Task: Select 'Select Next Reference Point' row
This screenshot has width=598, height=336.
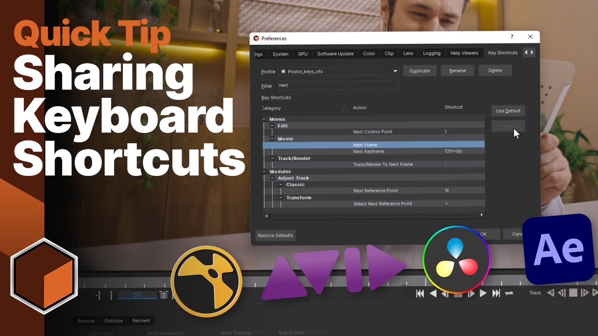Action: click(x=374, y=203)
